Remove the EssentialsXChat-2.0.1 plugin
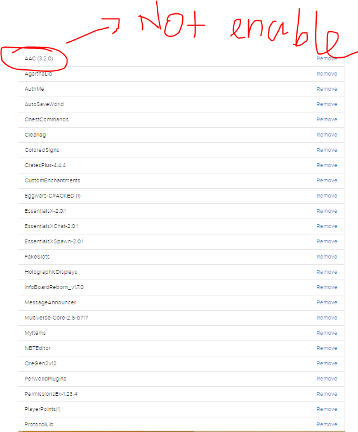Viewport: 358px width, 432px height. 327,226
